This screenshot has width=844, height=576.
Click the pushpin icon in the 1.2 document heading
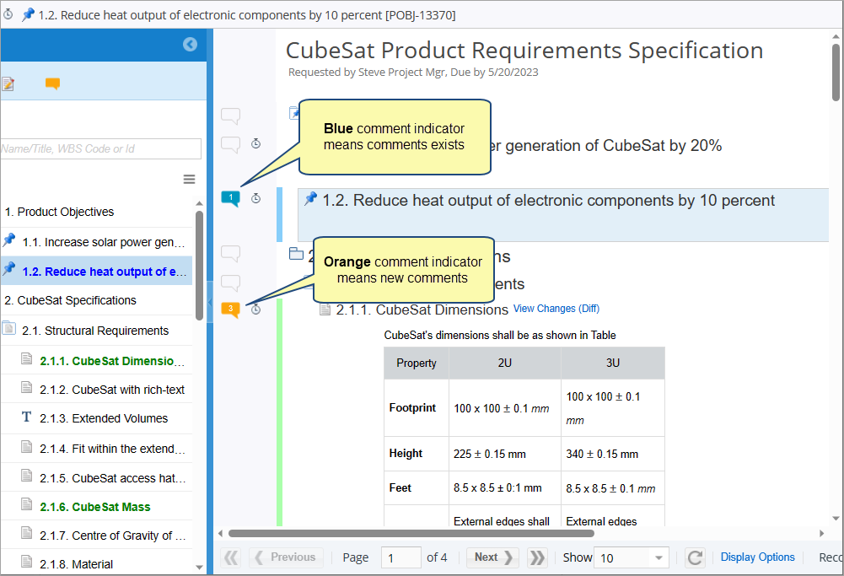coord(310,199)
